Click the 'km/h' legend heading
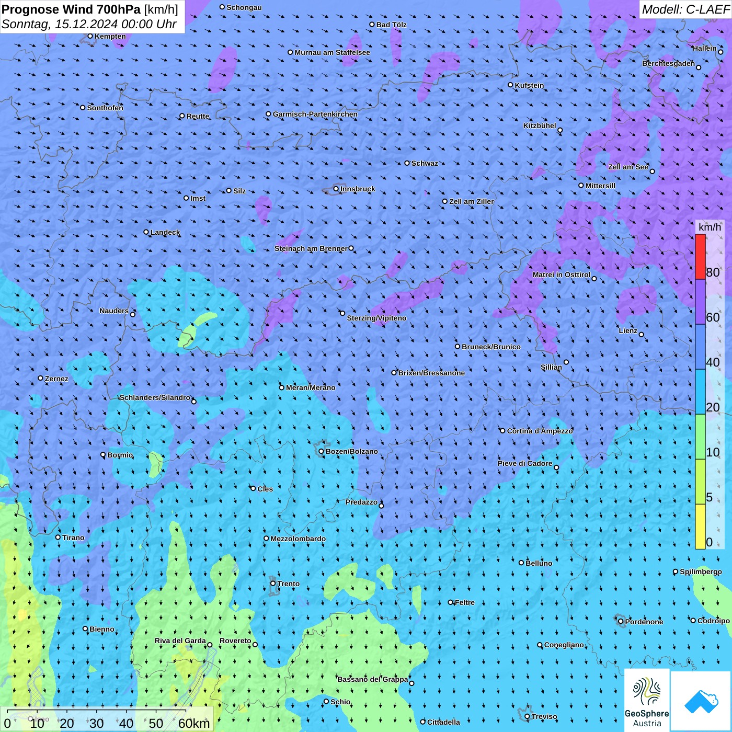 click(x=710, y=227)
